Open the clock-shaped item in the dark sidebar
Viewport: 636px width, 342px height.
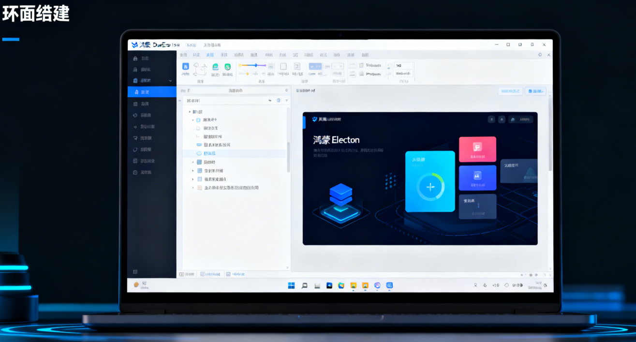point(152,115)
